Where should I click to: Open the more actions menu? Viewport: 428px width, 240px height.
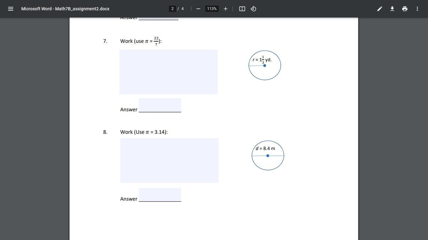coord(417,9)
